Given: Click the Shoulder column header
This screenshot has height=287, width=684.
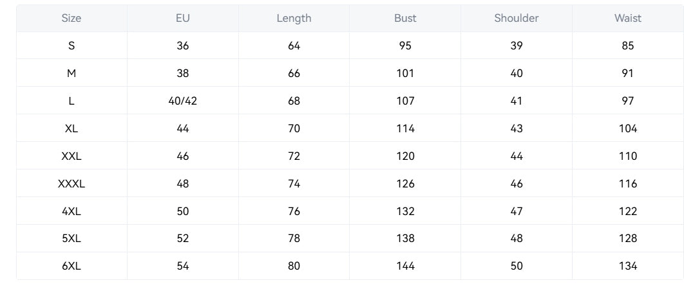Looking at the screenshot, I should (x=517, y=18).
